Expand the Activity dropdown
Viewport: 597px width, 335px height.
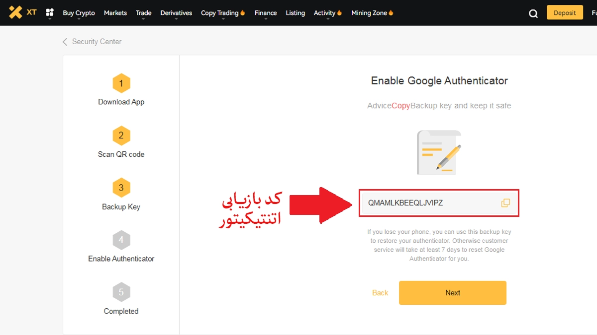click(328, 13)
